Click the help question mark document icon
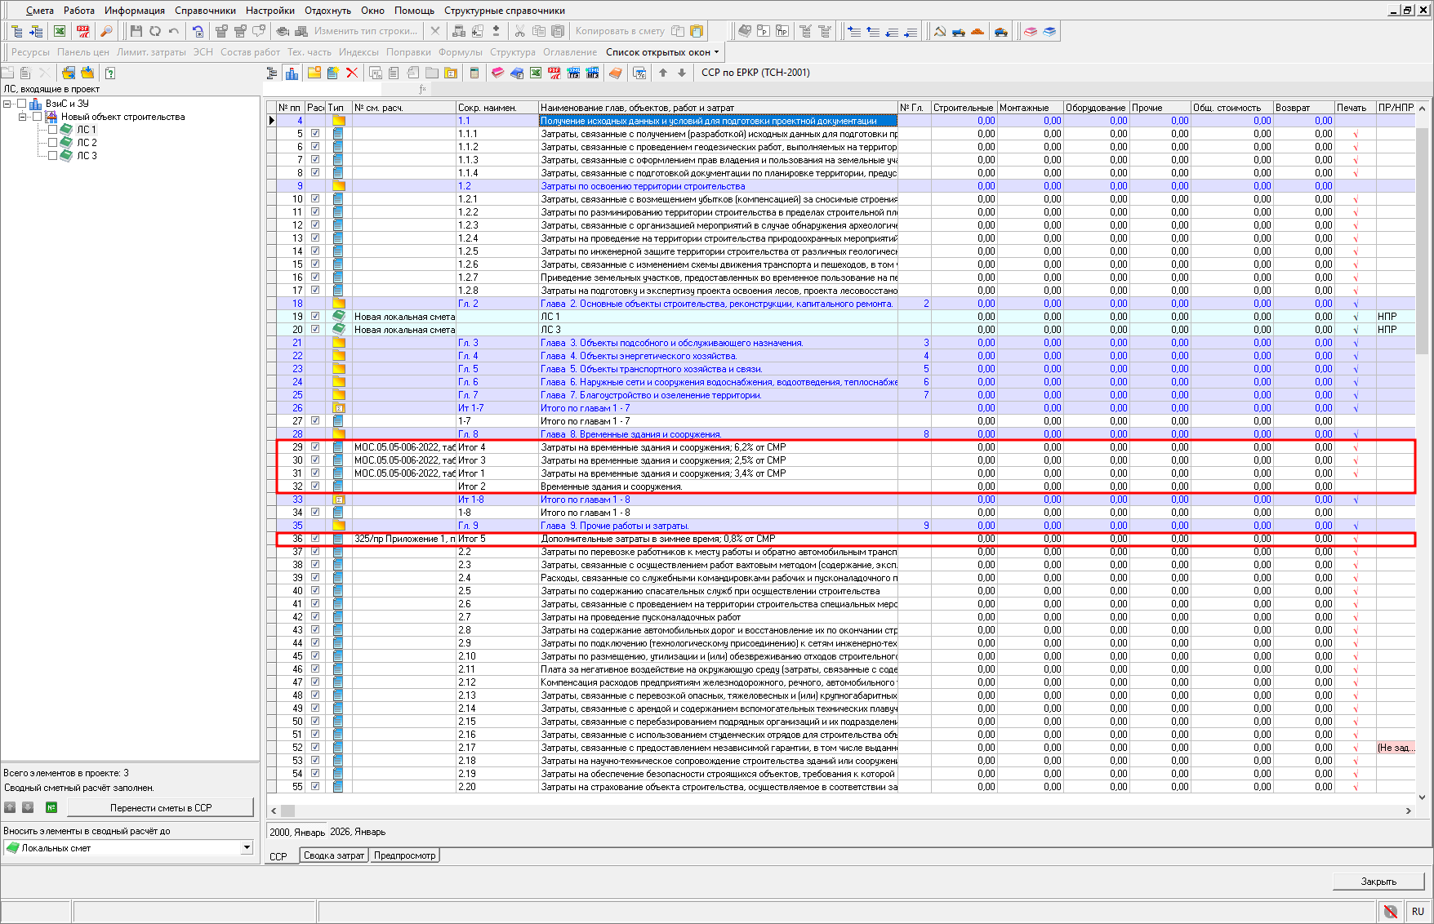 pyautogui.click(x=110, y=73)
